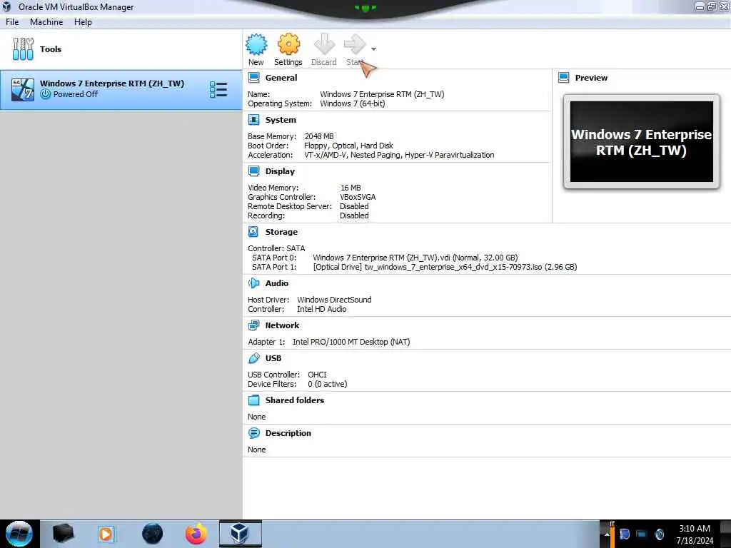The height and width of the screenshot is (548, 731).
Task: Click the Audio section speaker icon
Action: tap(253, 283)
